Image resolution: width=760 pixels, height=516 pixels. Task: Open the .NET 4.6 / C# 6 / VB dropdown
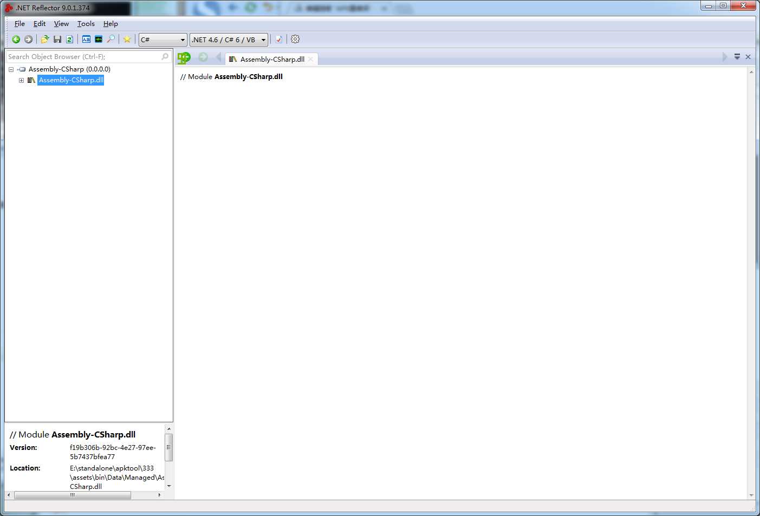pyautogui.click(x=229, y=40)
